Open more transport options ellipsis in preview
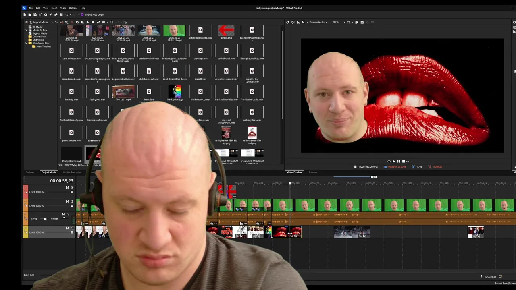This screenshot has height=290, width=516. (x=408, y=161)
